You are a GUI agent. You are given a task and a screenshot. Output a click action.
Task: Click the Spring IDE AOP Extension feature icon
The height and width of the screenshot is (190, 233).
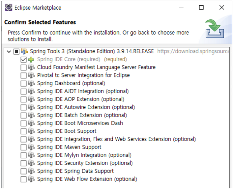click(31, 99)
